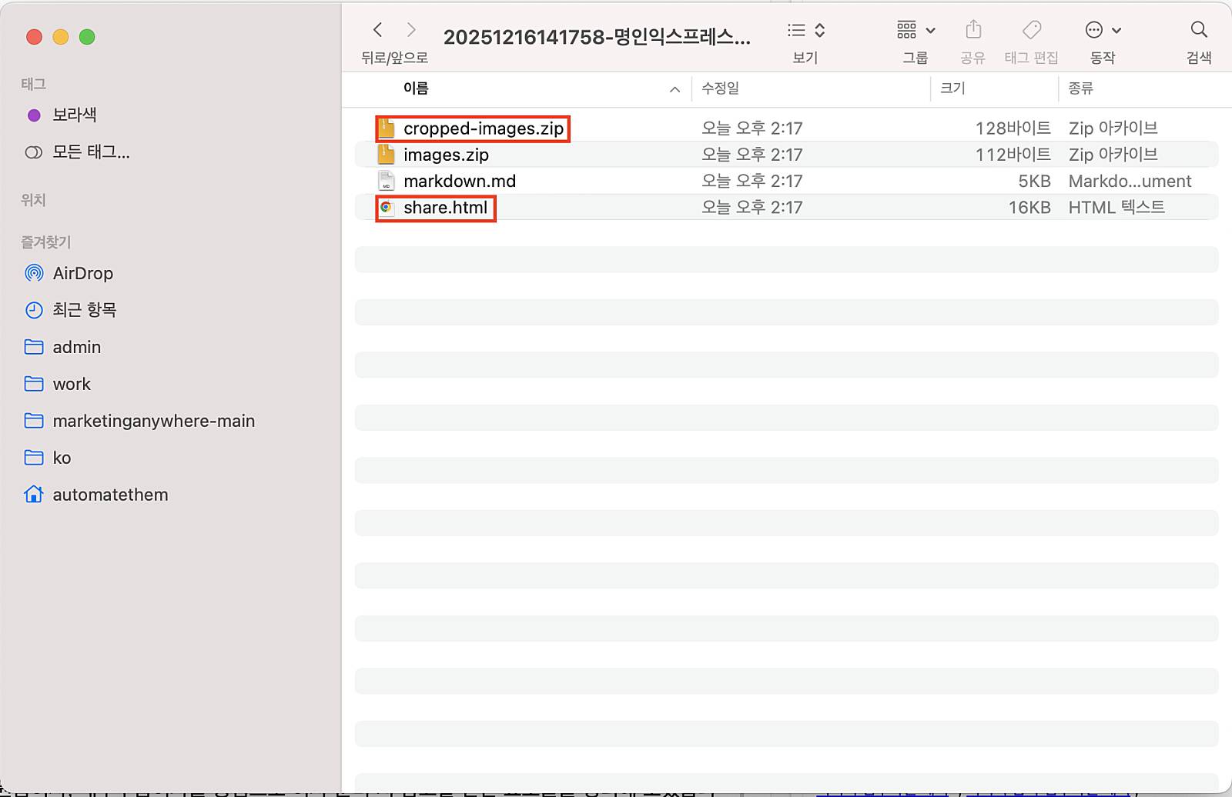Click the Finder back arrow
The image size is (1232, 797).
point(377,30)
